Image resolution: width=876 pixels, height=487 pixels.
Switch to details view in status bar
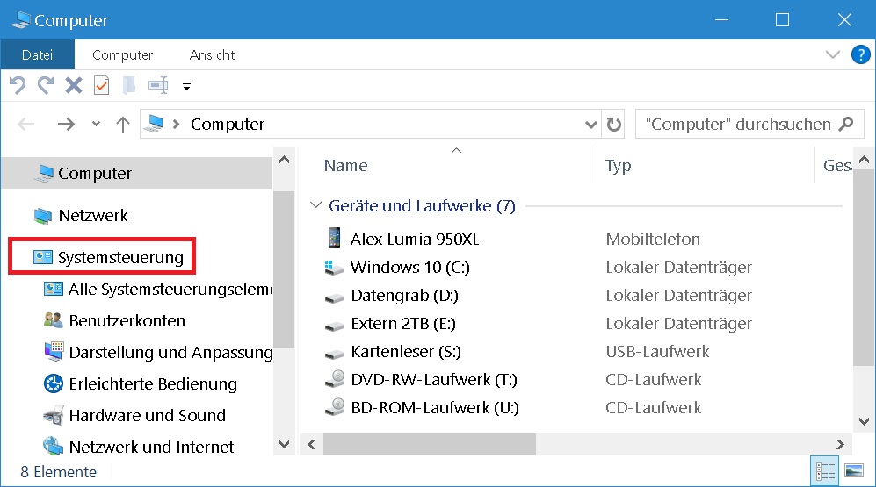click(x=826, y=471)
